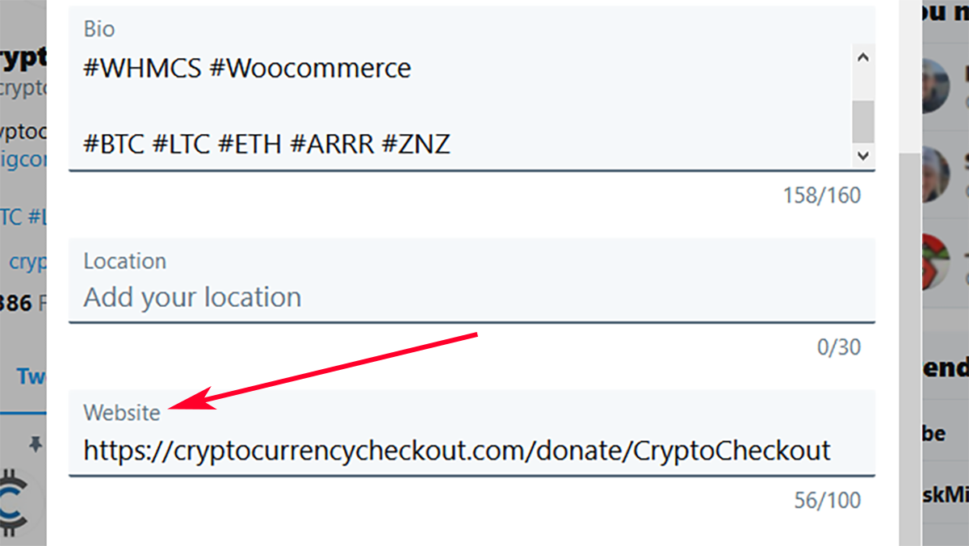
Task: Click the Bio scrollbar up arrow
Action: pyautogui.click(x=863, y=58)
